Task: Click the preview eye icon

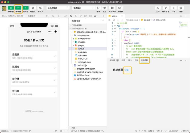Action: click(x=105, y=8)
